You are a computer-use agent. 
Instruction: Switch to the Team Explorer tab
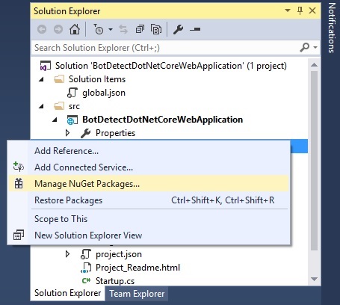point(137,294)
